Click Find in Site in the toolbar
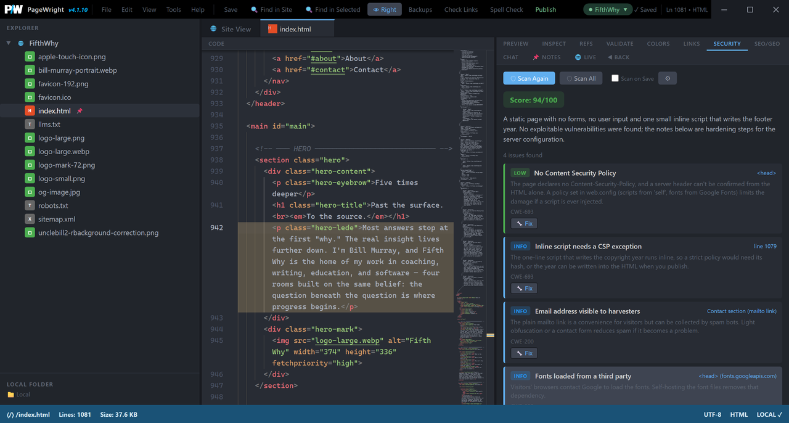789x423 pixels. [x=271, y=10]
